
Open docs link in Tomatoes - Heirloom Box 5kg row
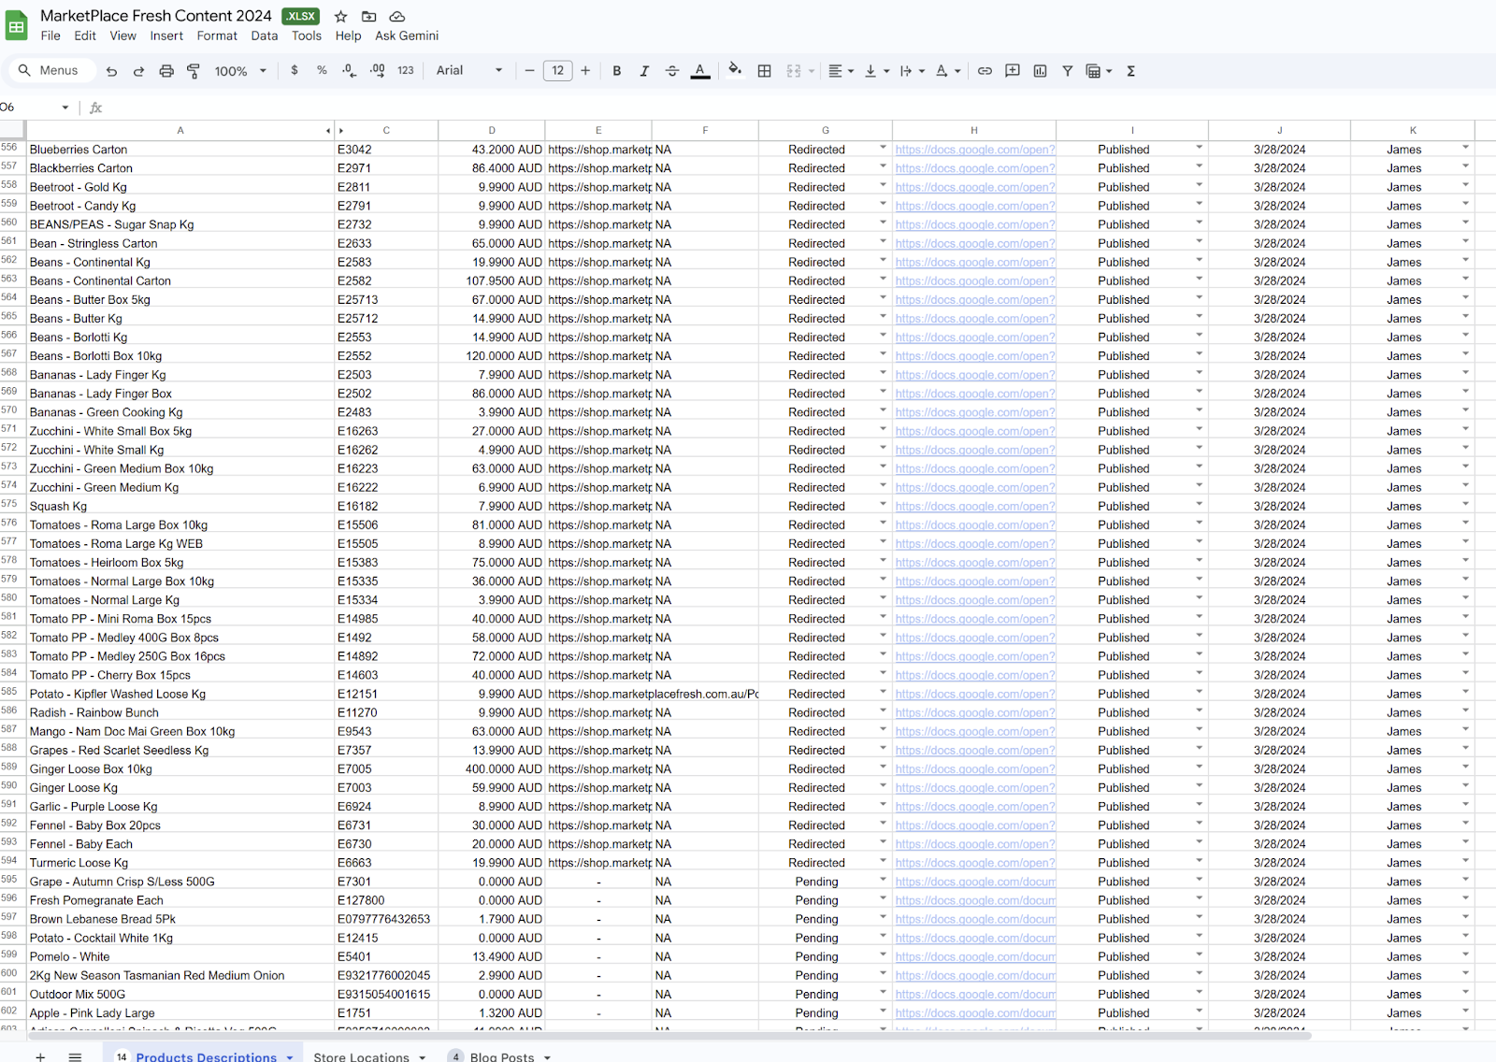(x=974, y=562)
